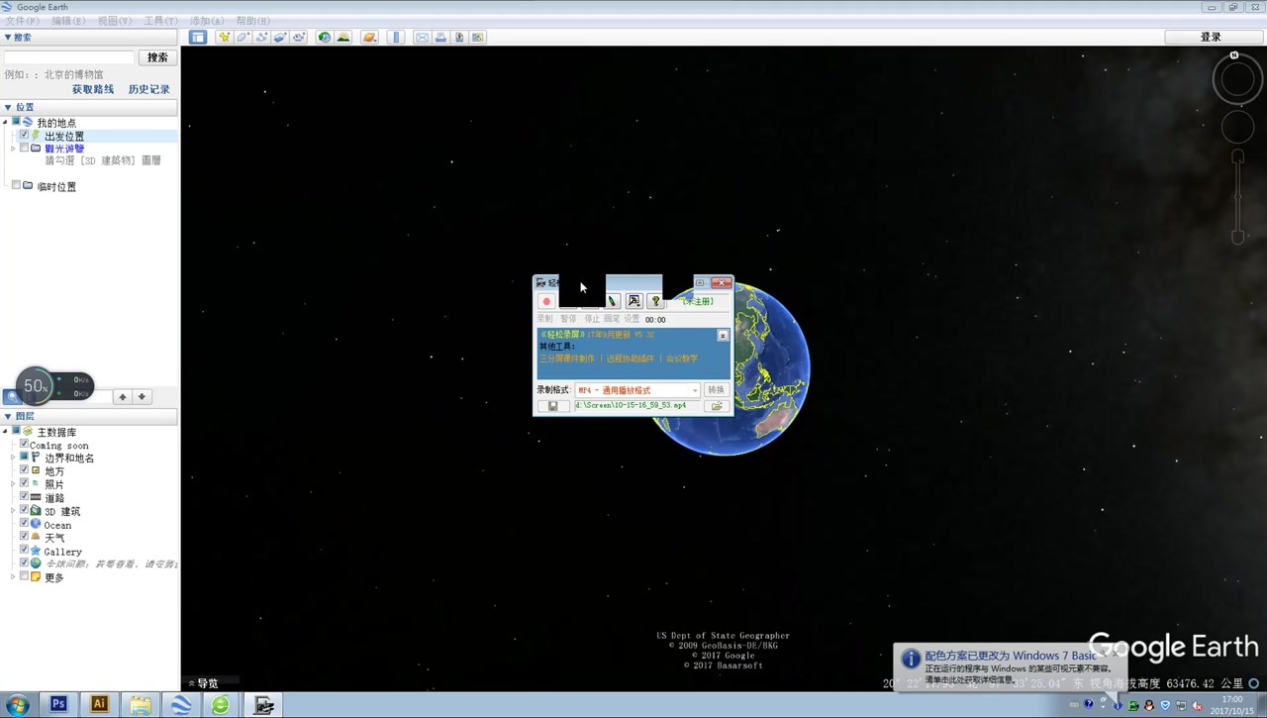Check the 觀光游覽 checkbox
Image resolution: width=1267 pixels, height=718 pixels.
tap(24, 148)
